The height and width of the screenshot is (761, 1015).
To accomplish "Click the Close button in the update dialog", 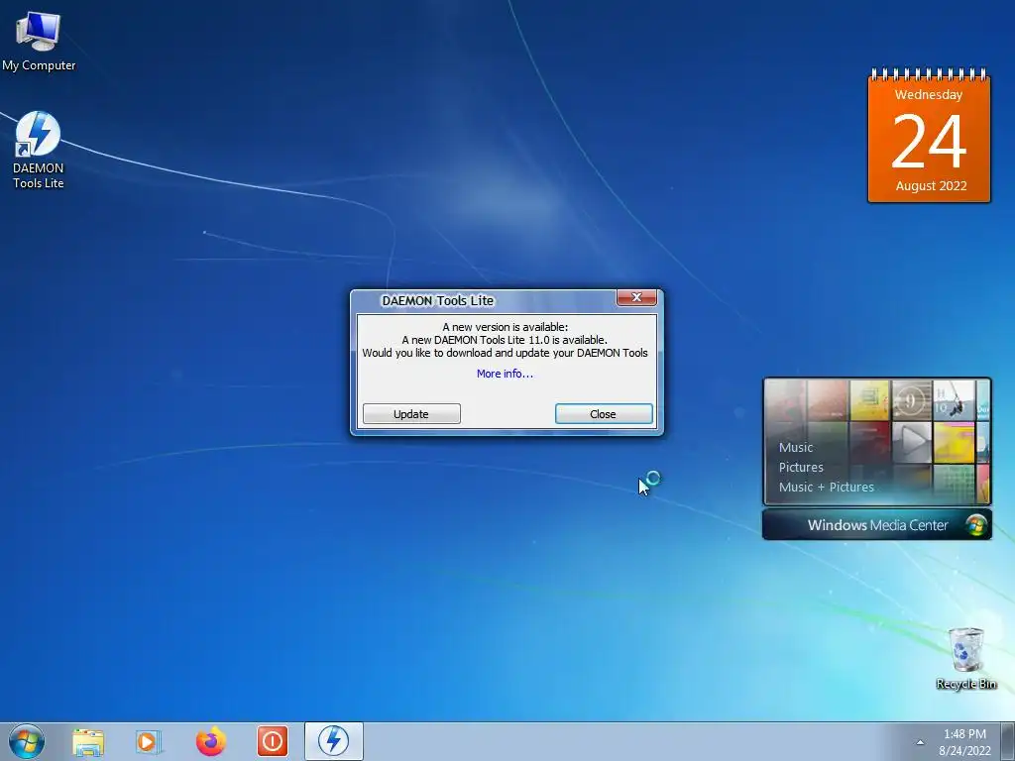I will coord(604,414).
